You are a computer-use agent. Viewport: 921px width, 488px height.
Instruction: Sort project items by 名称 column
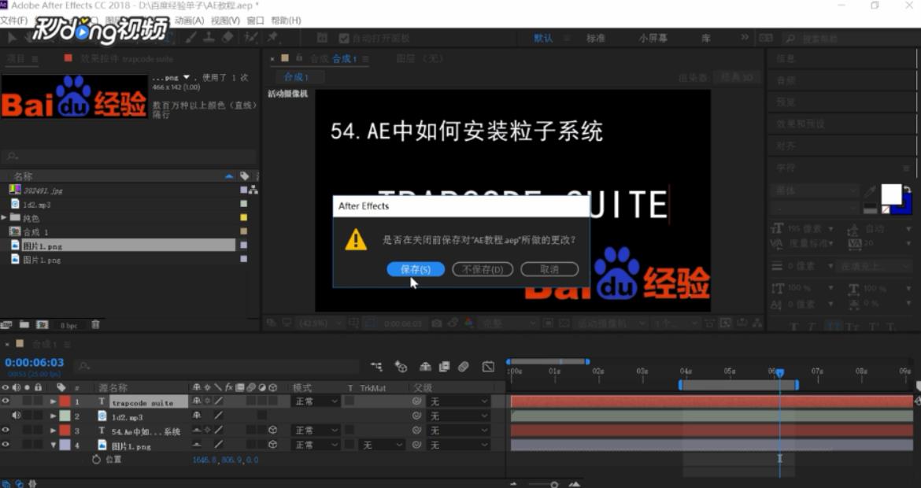(x=24, y=176)
